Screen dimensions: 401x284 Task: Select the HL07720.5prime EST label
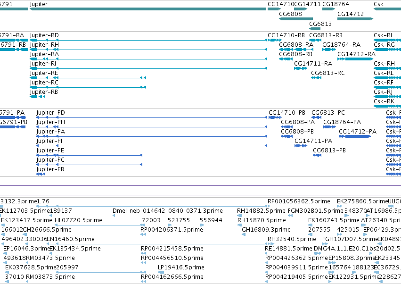pyautogui.click(x=79, y=220)
